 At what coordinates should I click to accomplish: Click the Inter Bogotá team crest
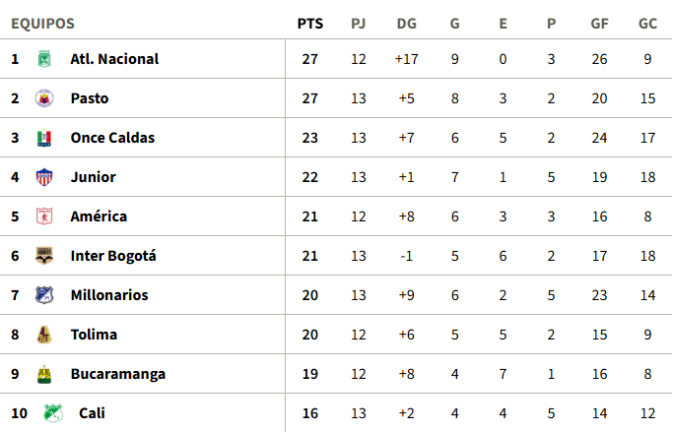(43, 256)
